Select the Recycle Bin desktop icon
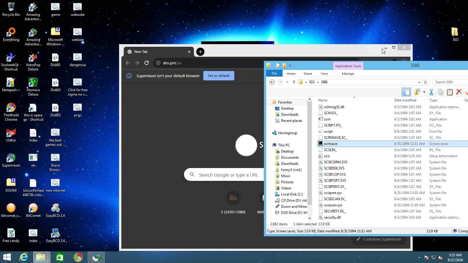This screenshot has width=468, height=263. tap(11, 9)
